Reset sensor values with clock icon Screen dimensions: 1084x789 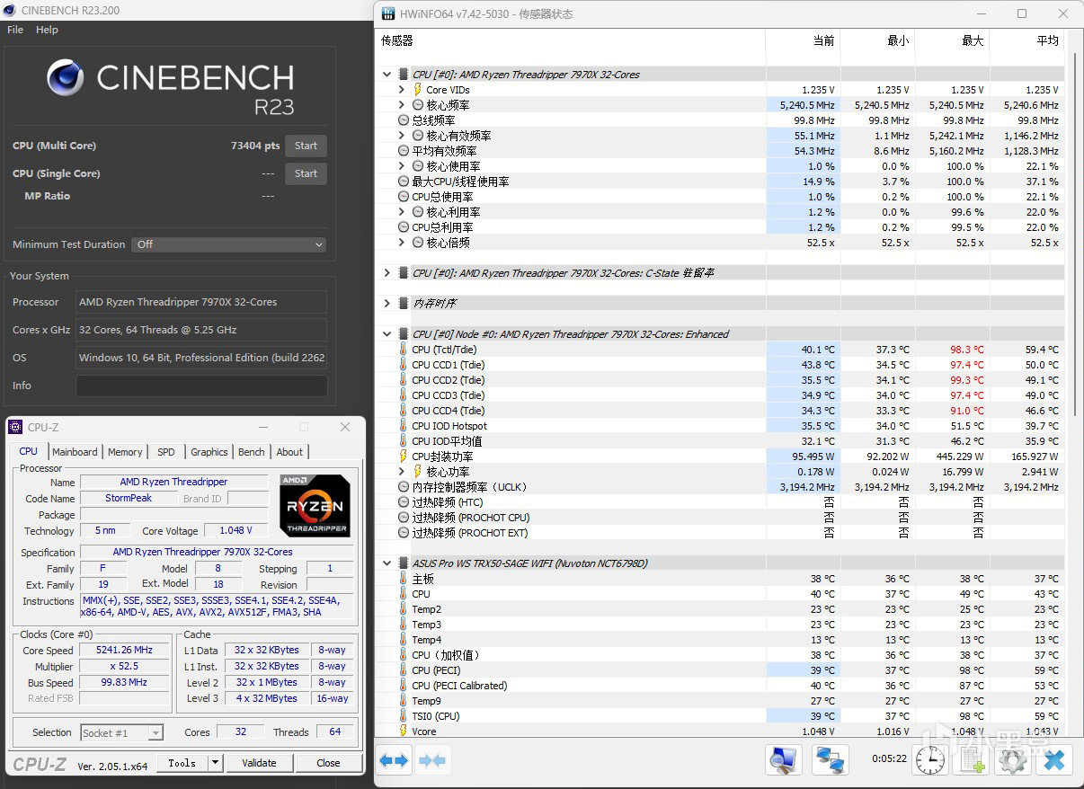[x=930, y=761]
